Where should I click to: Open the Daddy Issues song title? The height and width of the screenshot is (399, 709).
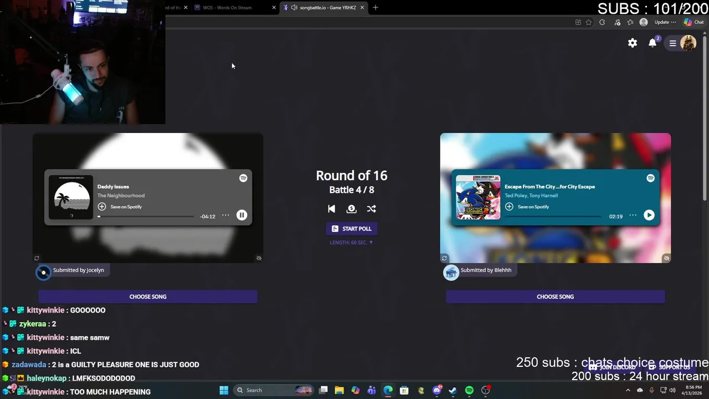coord(113,187)
